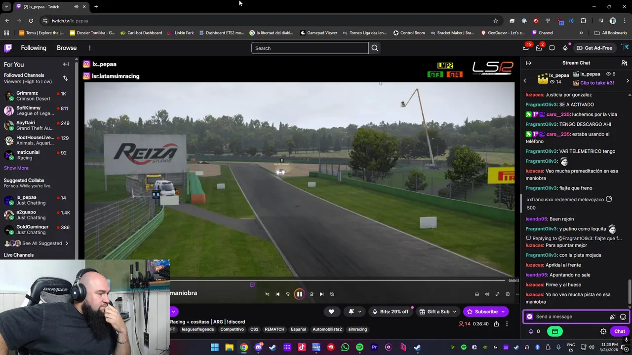
Task: Seek on the replay progress bar
Action: click(338, 281)
